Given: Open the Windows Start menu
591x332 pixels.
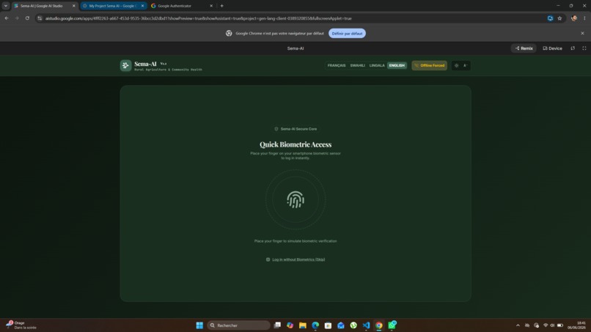Looking at the screenshot, I should pyautogui.click(x=199, y=325).
